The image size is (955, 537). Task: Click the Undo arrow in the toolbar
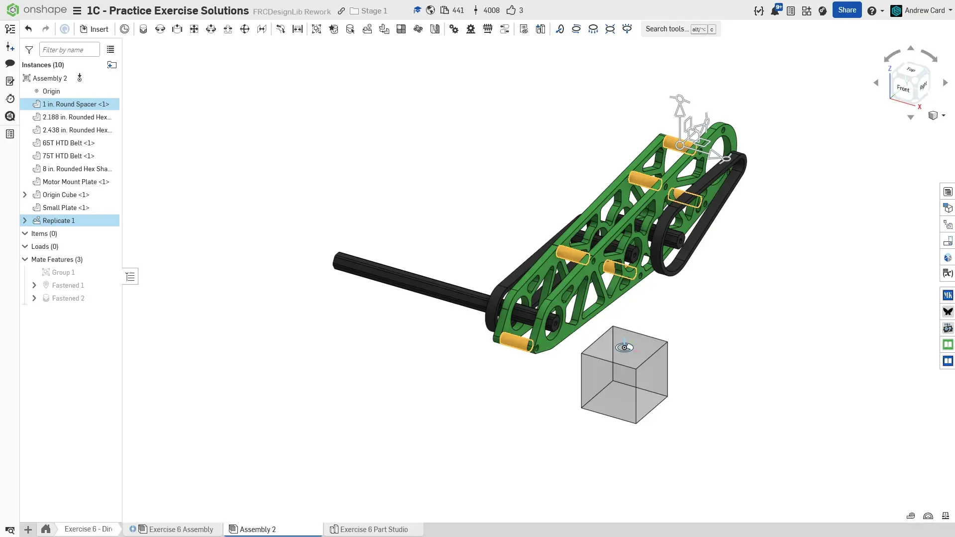[28, 29]
